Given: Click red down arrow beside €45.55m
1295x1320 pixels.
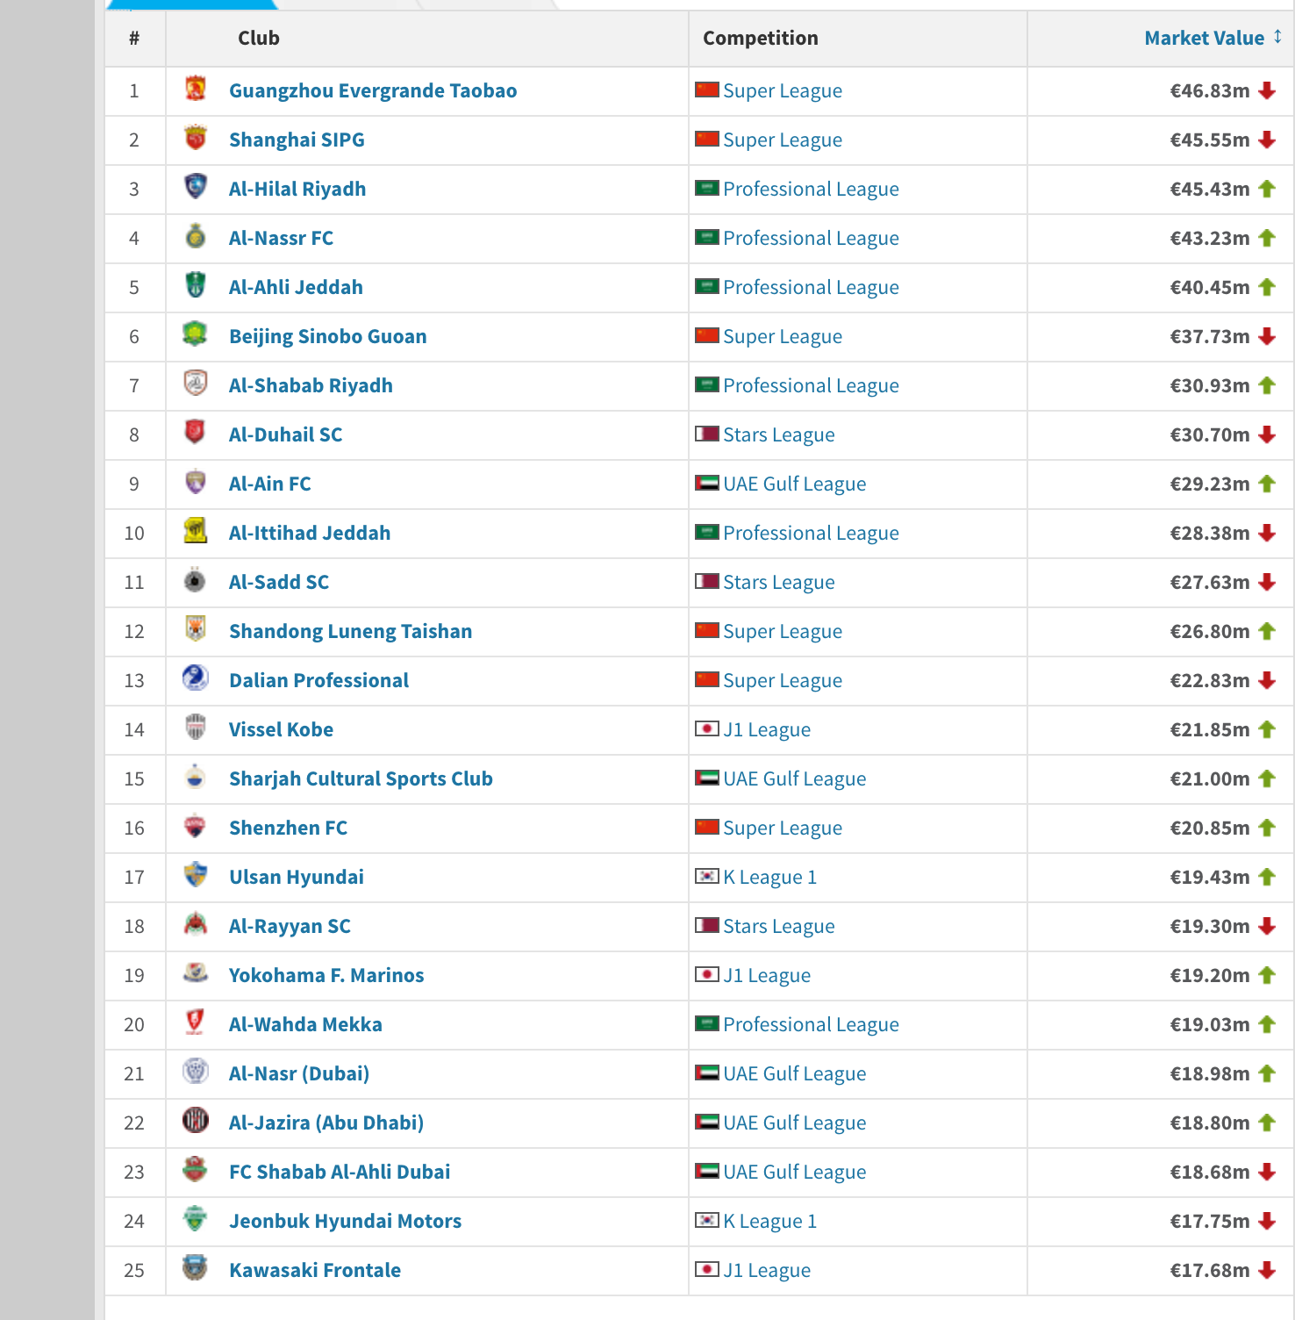Looking at the screenshot, I should coord(1267,140).
